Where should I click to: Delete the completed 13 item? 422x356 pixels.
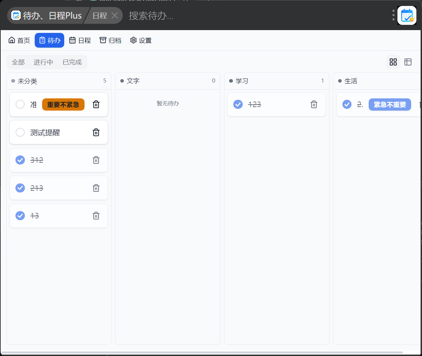[x=96, y=216]
